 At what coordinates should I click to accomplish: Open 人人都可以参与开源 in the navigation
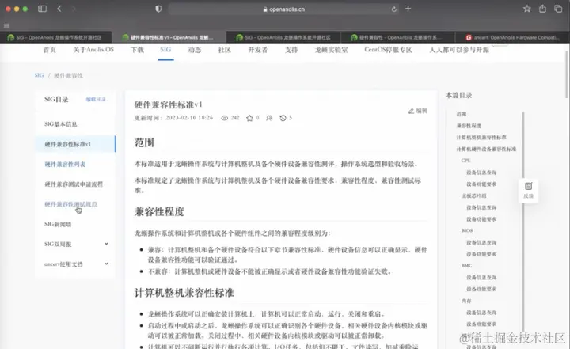459,50
